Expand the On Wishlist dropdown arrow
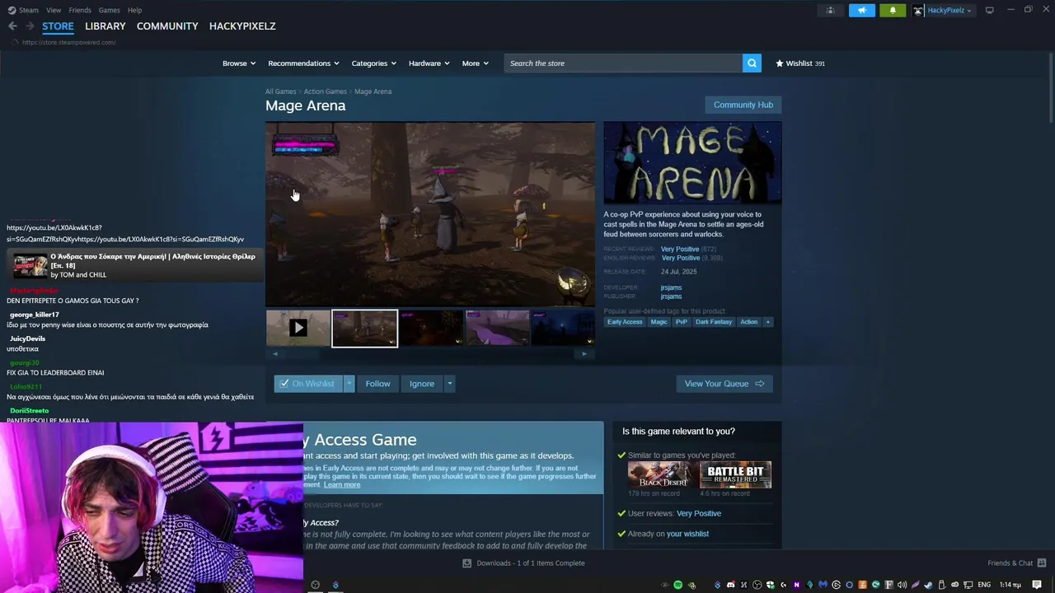This screenshot has width=1055, height=593. (349, 384)
